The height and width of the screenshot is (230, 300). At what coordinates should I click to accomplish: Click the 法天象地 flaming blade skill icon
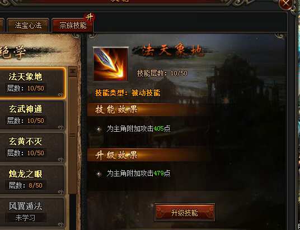point(111,64)
